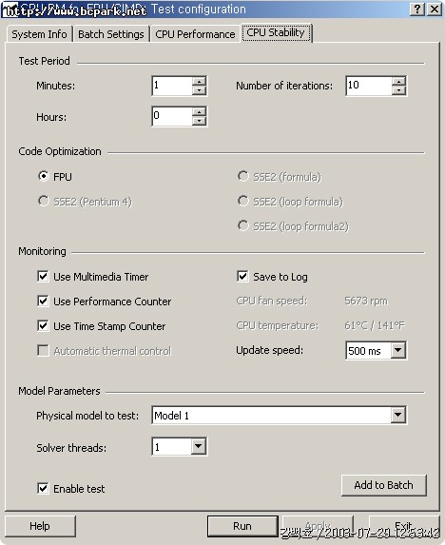Viewport: 445px width, 545px height.
Task: Uncheck Use Performance Counter
Action: [43, 301]
